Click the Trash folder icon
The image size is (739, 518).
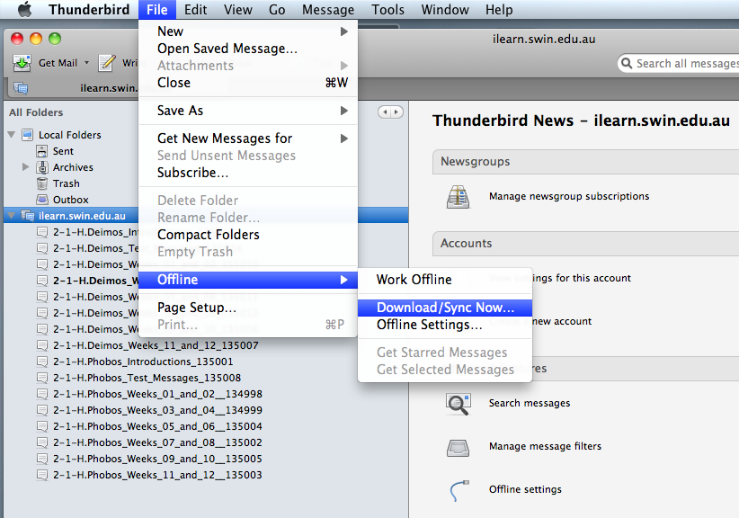click(42, 183)
